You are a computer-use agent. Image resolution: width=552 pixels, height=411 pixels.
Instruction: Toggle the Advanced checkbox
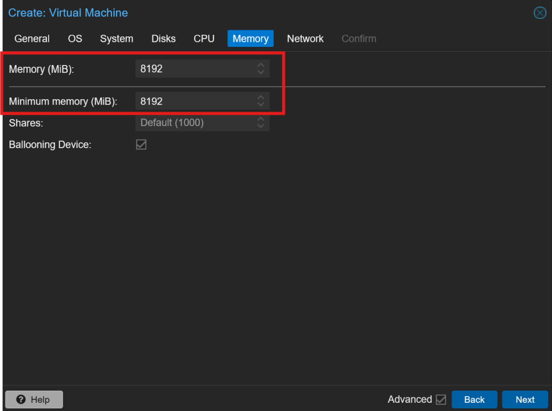(x=440, y=400)
